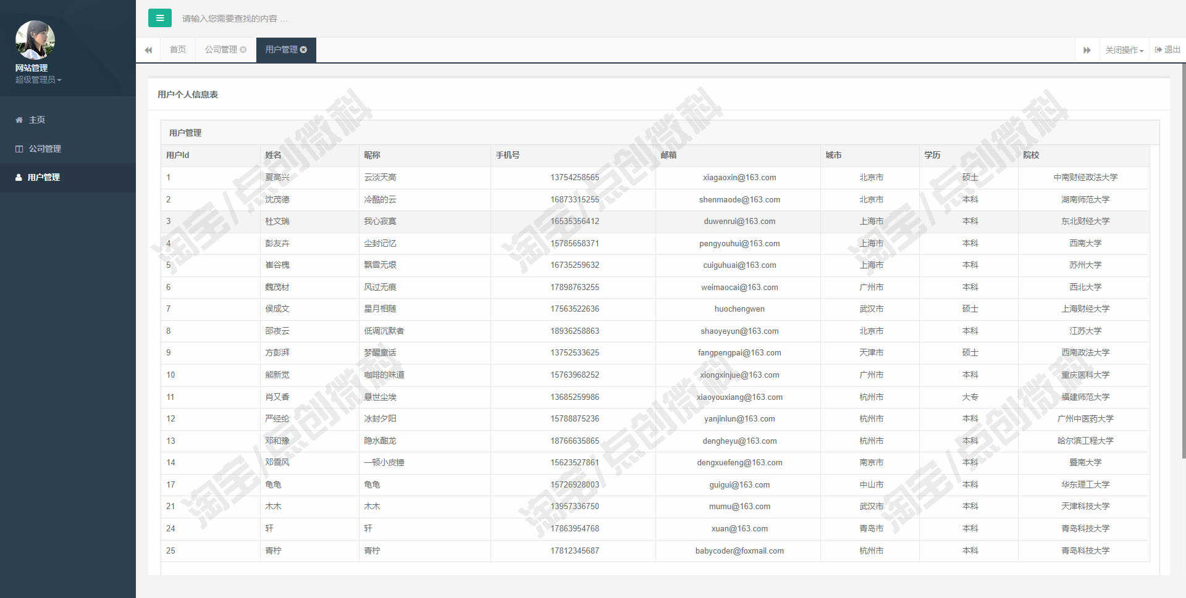Click 福建师范大学 in the table
This screenshot has width=1186, height=598.
point(1085,397)
